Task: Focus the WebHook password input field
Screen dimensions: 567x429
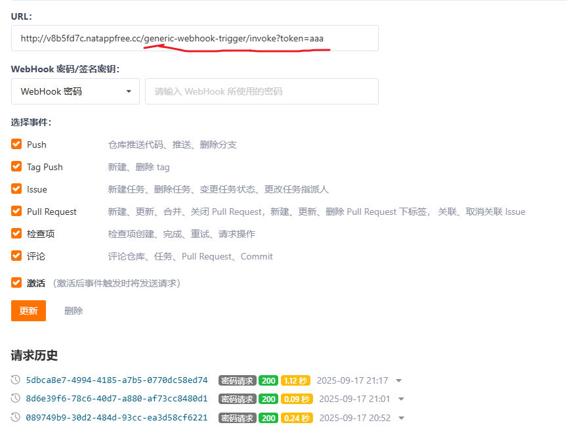Action: click(262, 91)
